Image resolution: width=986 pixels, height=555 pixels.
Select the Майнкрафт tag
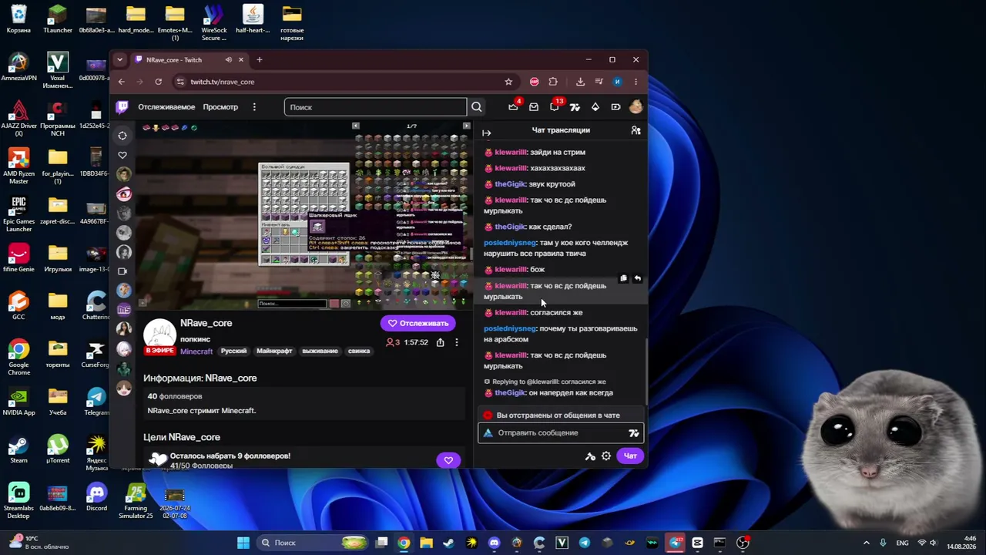pyautogui.click(x=274, y=351)
